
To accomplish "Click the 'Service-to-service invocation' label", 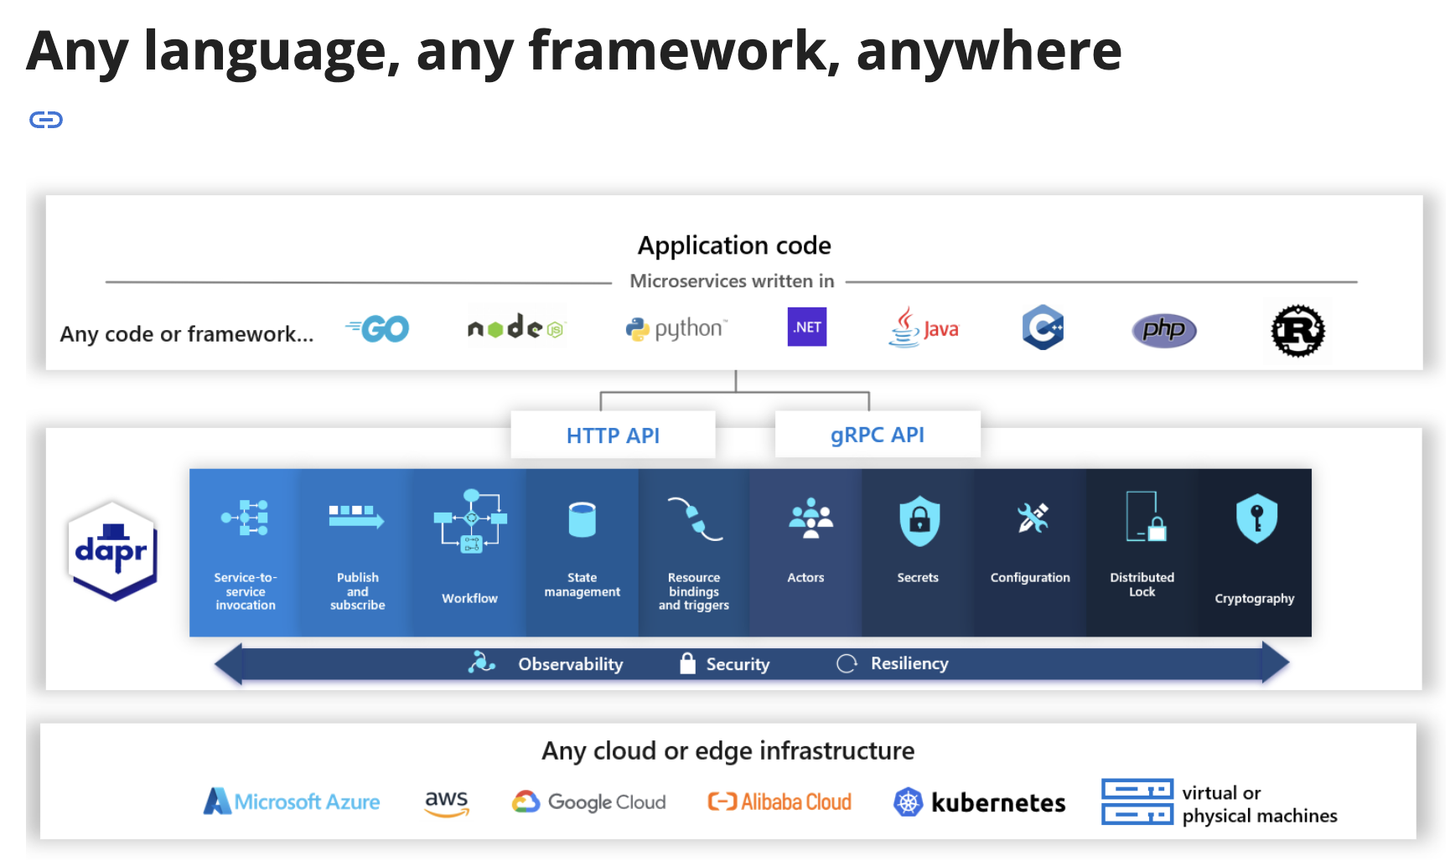I will pyautogui.click(x=246, y=591).
